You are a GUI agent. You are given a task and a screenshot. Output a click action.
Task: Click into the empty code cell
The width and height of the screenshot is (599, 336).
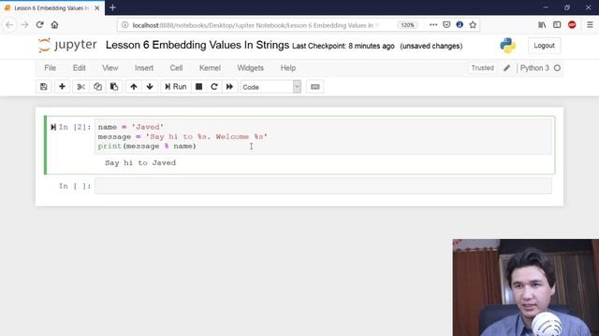(323, 186)
